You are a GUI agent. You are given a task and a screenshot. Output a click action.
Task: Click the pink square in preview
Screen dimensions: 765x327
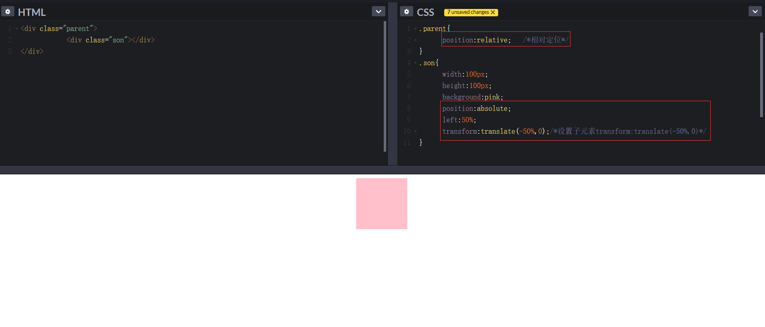(382, 203)
